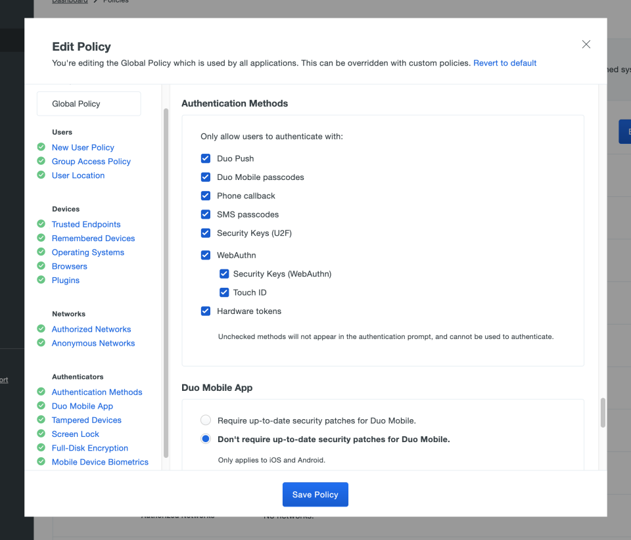Image resolution: width=631 pixels, height=540 pixels.
Task: Click green check icon beside Authorized Networks
Action: click(x=41, y=329)
